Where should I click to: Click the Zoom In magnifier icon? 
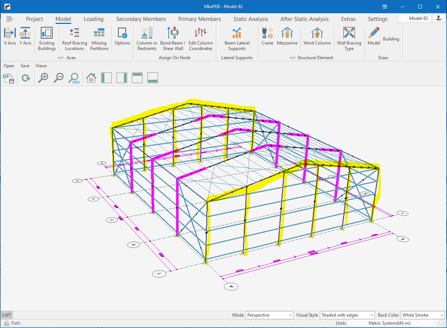click(43, 78)
